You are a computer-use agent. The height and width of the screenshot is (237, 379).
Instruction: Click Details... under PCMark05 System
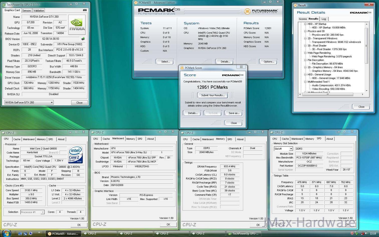[225, 61]
